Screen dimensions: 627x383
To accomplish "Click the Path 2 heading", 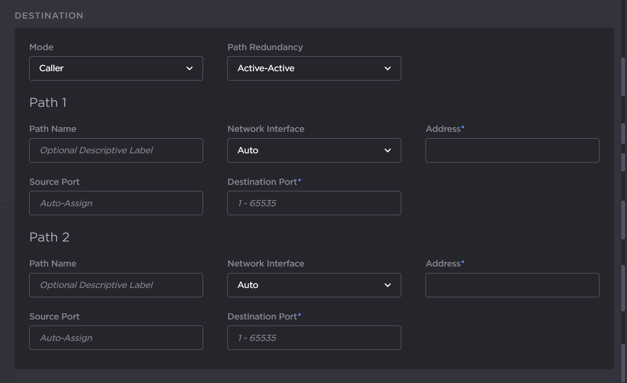I will tap(49, 237).
